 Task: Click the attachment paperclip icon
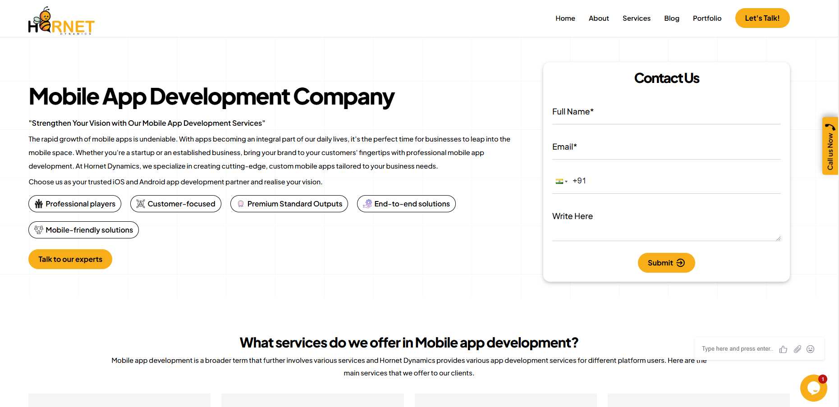click(x=797, y=349)
